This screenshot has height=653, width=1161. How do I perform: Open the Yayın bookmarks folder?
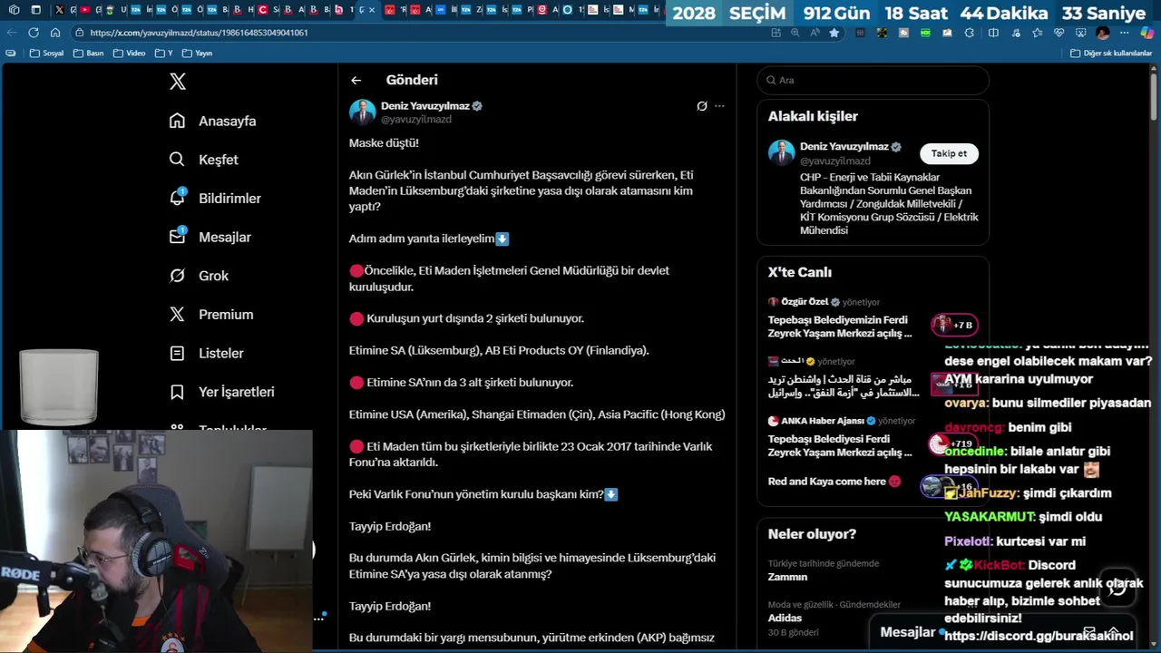[197, 54]
